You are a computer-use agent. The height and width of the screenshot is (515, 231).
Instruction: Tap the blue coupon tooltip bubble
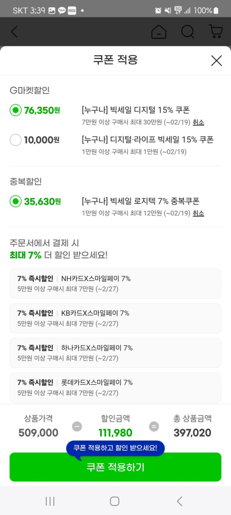pos(115,448)
